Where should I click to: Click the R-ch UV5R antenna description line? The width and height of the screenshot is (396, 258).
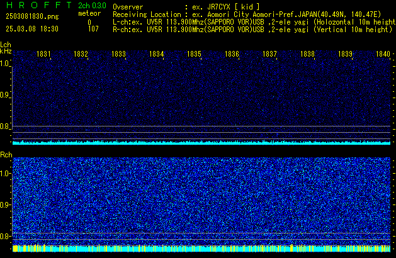tap(252, 30)
